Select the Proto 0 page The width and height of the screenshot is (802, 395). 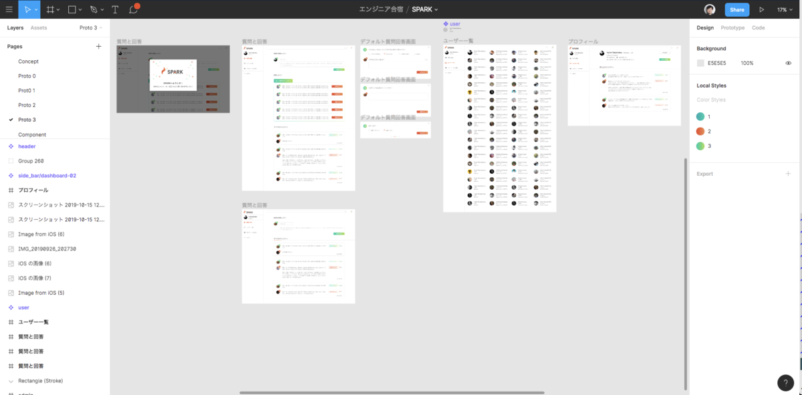pos(27,76)
